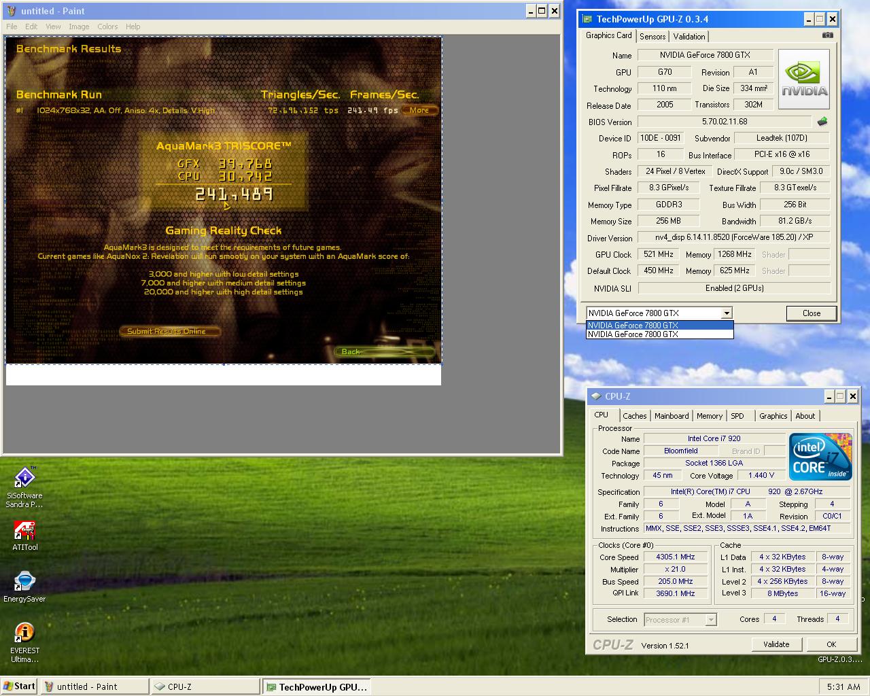This screenshot has width=870, height=696.
Task: Switch to the Graphics Card tab in GPU-Z
Action: (x=609, y=35)
